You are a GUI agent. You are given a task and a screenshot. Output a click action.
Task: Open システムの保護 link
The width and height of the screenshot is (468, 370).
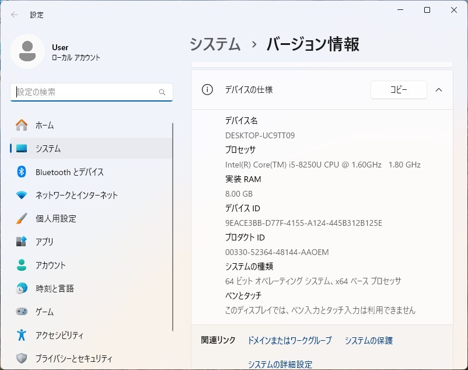369,340
